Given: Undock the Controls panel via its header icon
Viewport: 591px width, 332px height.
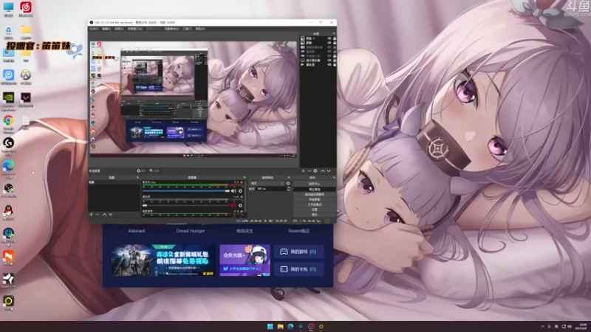Looking at the screenshot, I should click(x=334, y=177).
